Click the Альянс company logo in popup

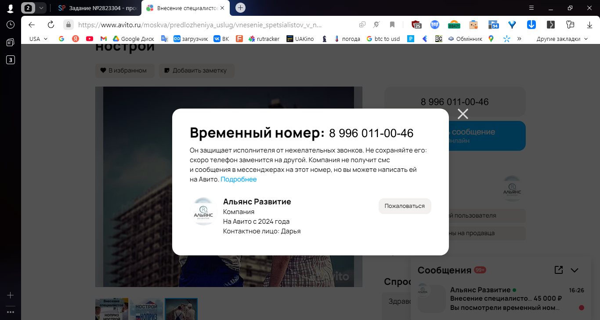(203, 211)
